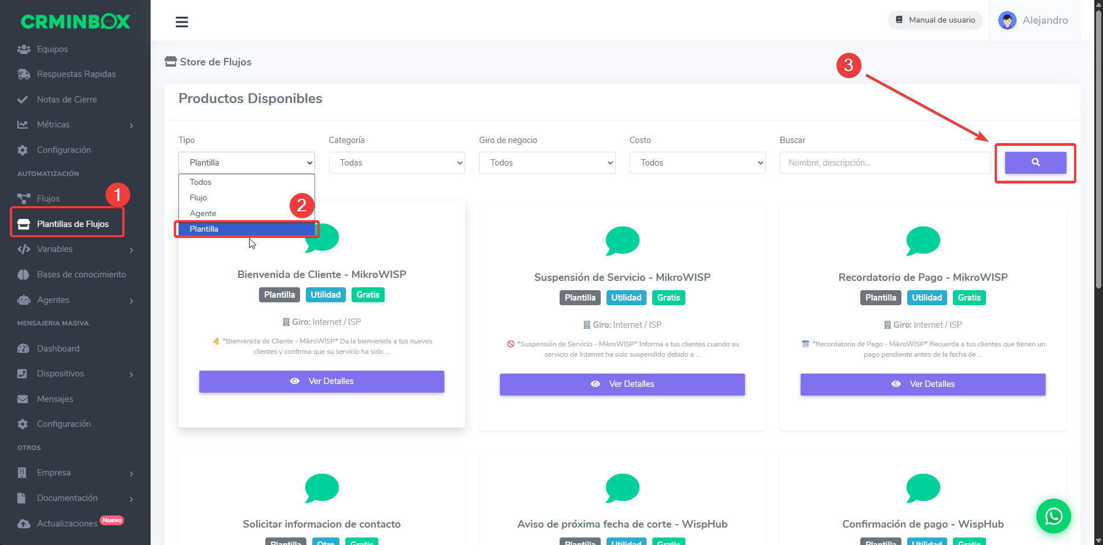Open the Categoría dropdown

[x=397, y=163]
